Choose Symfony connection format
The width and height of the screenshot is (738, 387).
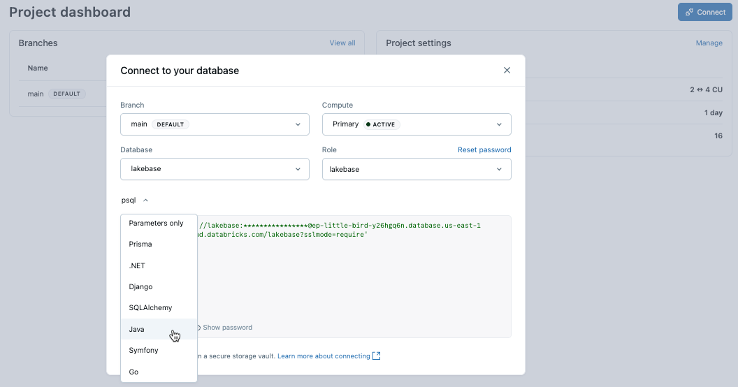click(x=143, y=351)
